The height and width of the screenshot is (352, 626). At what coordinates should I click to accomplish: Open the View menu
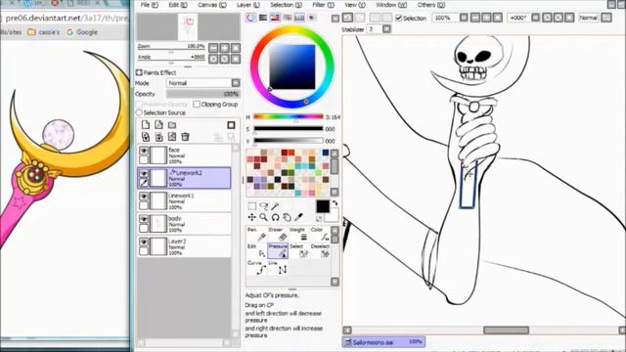click(355, 5)
